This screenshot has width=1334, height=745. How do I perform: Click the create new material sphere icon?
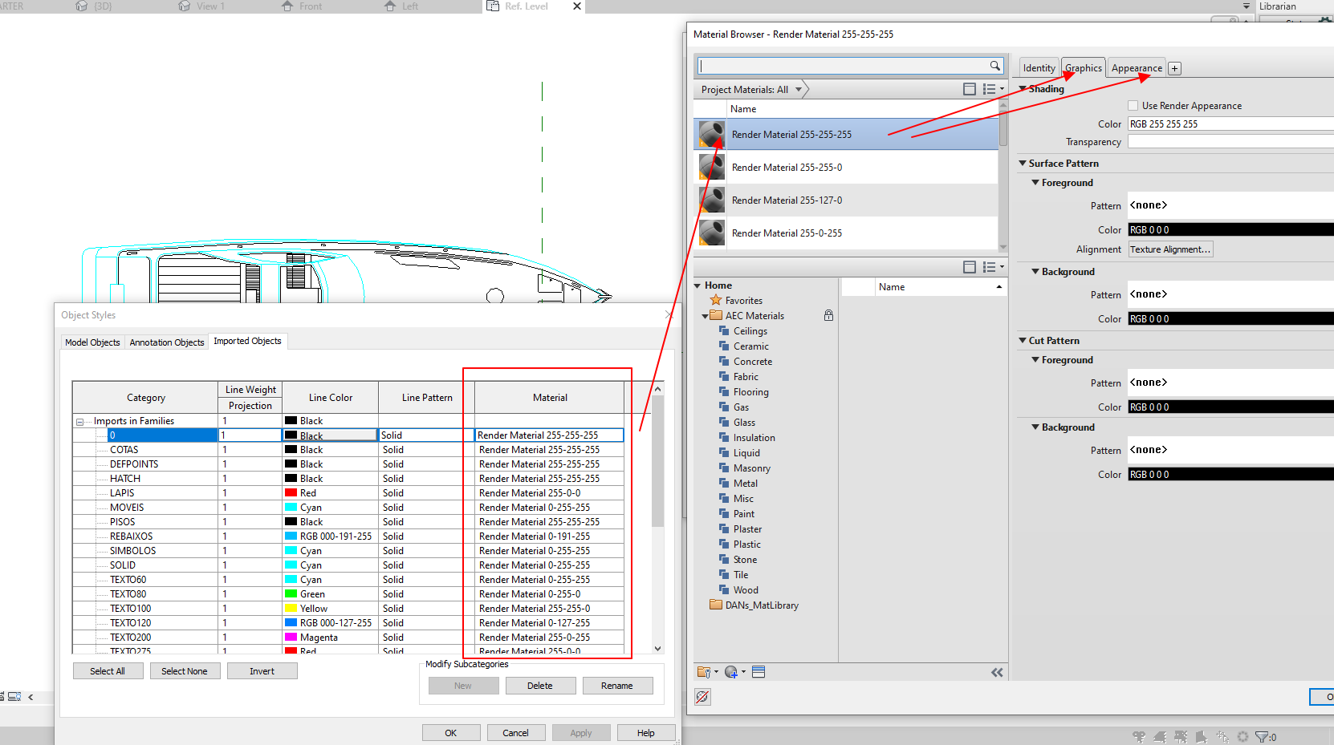730,671
